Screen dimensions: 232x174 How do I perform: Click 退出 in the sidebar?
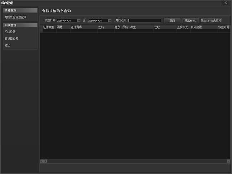pyautogui.click(x=7, y=45)
